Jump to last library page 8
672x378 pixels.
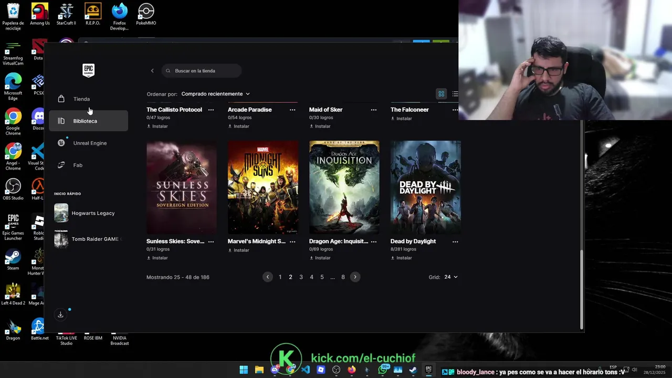click(343, 277)
